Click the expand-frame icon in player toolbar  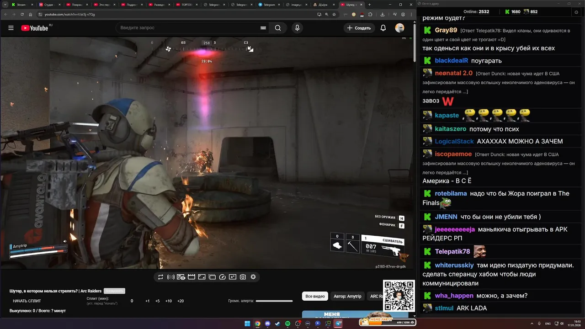pyautogui.click(x=202, y=277)
